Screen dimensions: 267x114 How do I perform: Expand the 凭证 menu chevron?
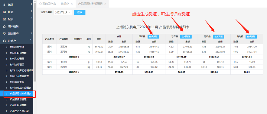(x=31, y=4)
